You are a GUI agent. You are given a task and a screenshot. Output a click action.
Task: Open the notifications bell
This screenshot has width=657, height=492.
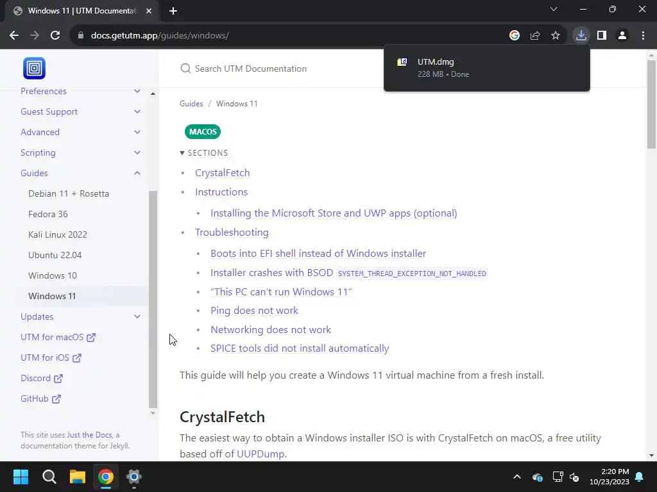click(640, 477)
